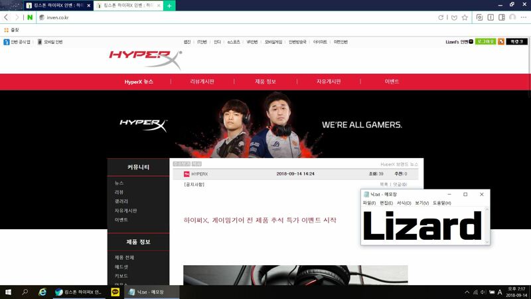Image resolution: width=531 pixels, height=299 pixels.
Task: Open a new tab with the plus button
Action: coord(169,6)
